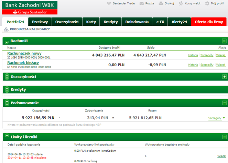This screenshot has width=228, height=163.
Task: Click the Santander Trade icon
Action: pyautogui.click(x=109, y=3)
